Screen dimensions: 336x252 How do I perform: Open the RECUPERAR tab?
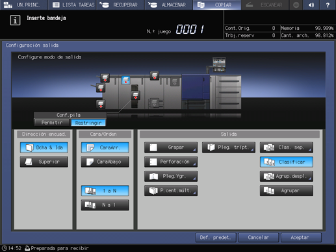tap(120, 5)
